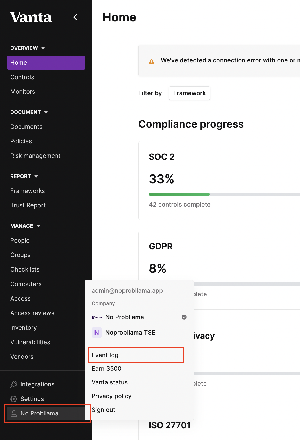Click the checkmark beside No Probllama company

click(184, 317)
